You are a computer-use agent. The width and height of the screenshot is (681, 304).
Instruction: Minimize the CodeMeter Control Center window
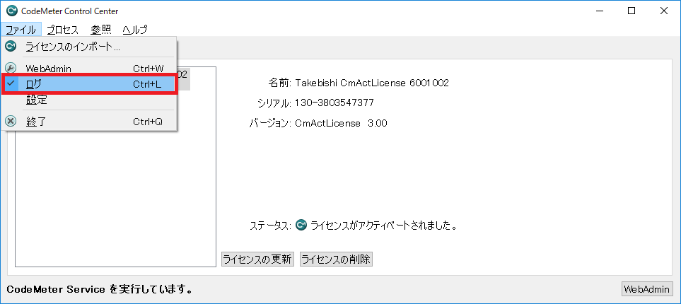pos(599,11)
